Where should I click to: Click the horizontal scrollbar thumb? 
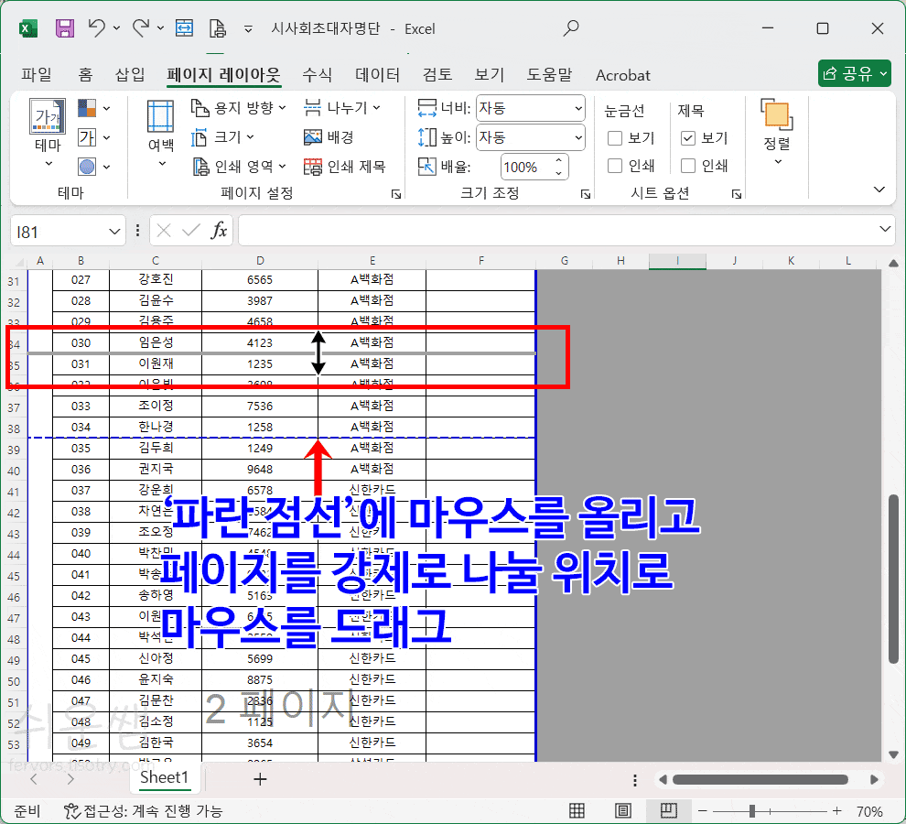click(760, 779)
